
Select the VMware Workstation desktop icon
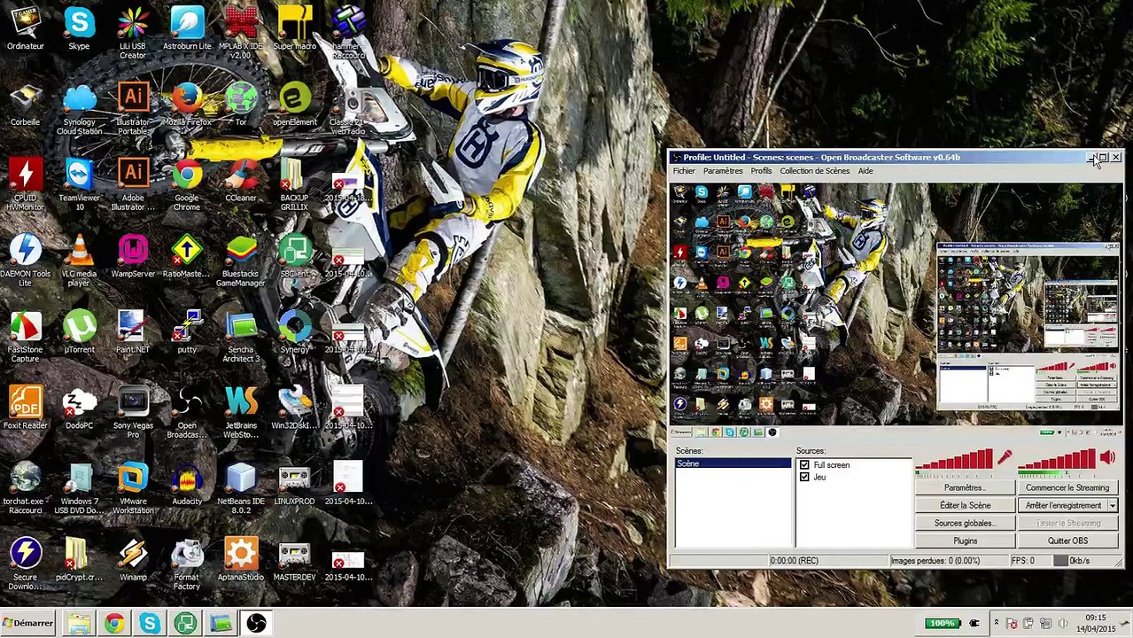coord(133,488)
